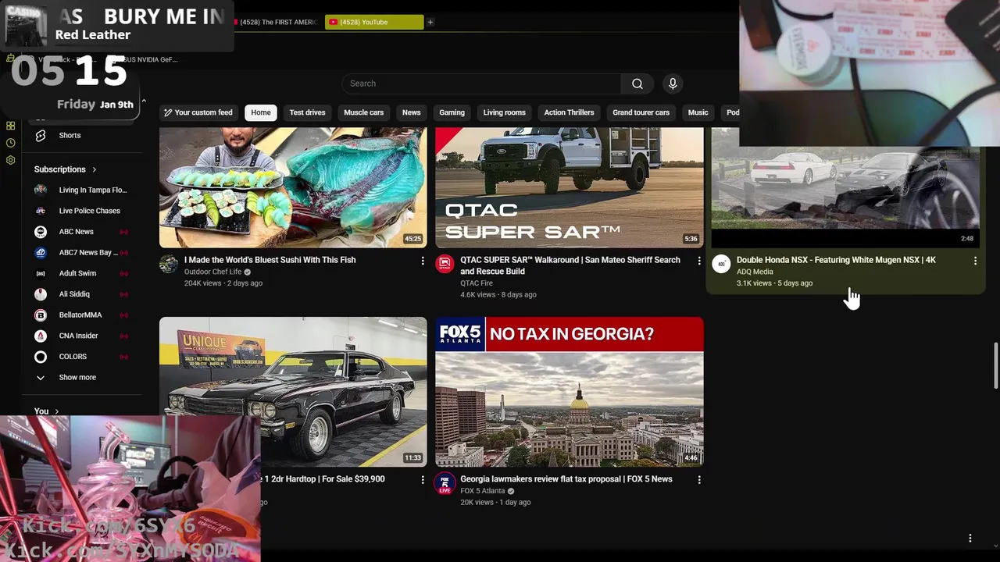Expand the Subscriptions section chevron

[x=95, y=169]
